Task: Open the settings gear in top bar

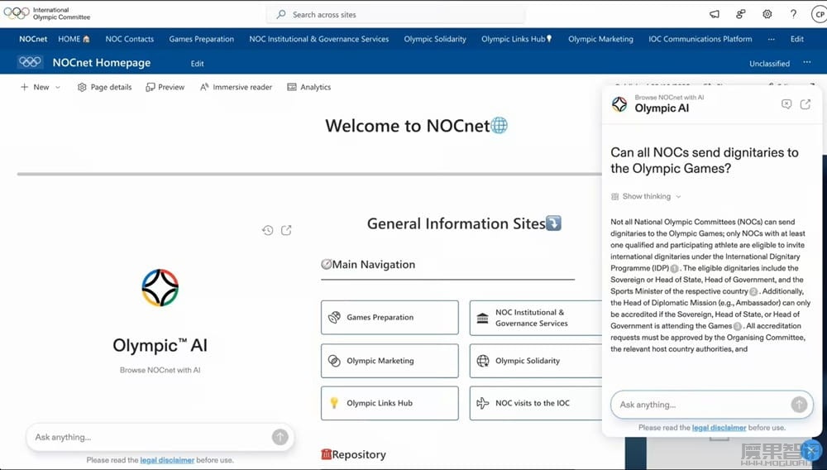Action: [767, 14]
